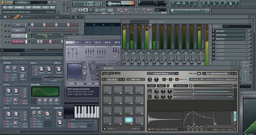The width and height of the screenshot is (256, 135).
Task: Open the FILE menu
Action: 5,7
